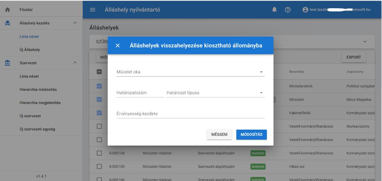Click the EXPORT button
382x181 pixels.
(354, 58)
